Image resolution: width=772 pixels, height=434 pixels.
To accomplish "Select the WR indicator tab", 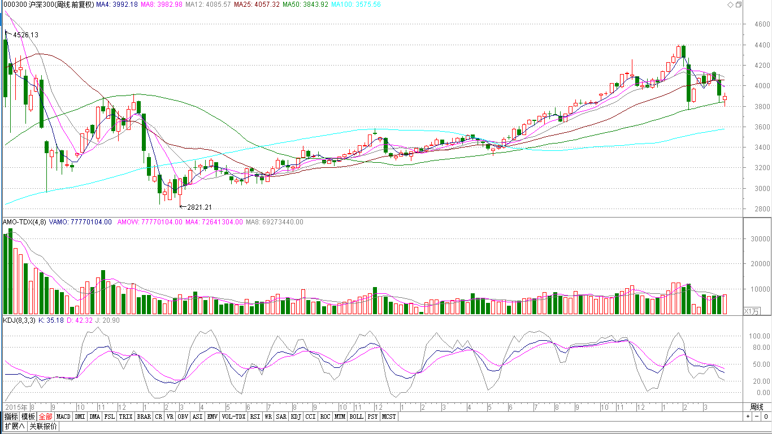I will point(268,416).
